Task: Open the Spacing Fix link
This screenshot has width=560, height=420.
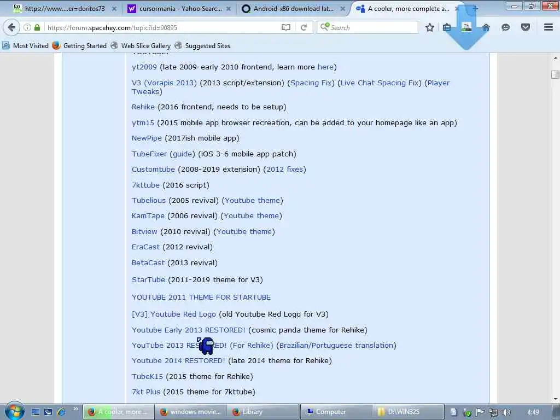Action: click(x=311, y=83)
